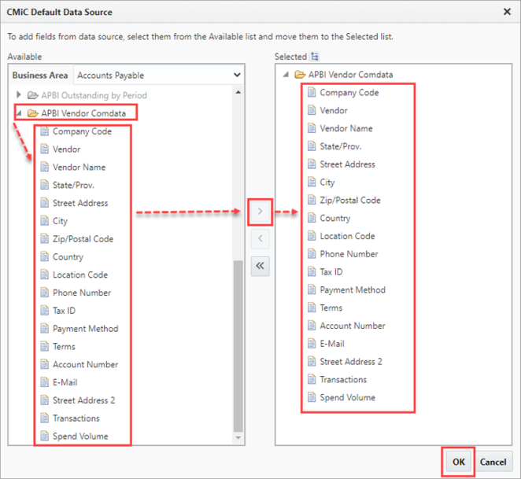521x479 pixels.
Task: Click the tree view icon beside Selected
Action: coord(315,57)
